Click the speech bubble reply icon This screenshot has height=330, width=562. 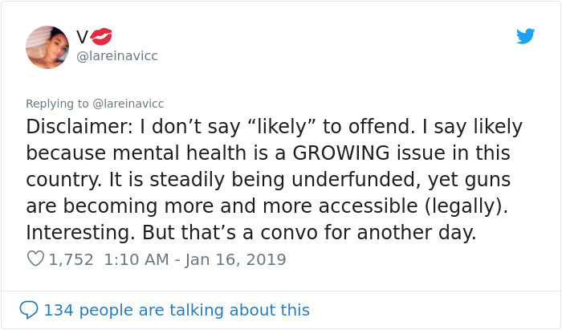coord(28,310)
